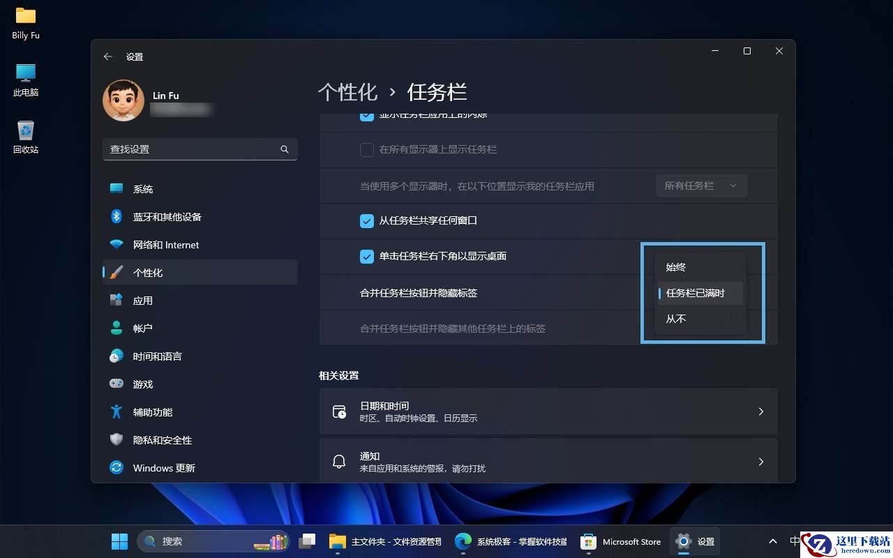This screenshot has width=893, height=558.
Task: Click the search magnifier icon in Settings
Action: [x=285, y=149]
